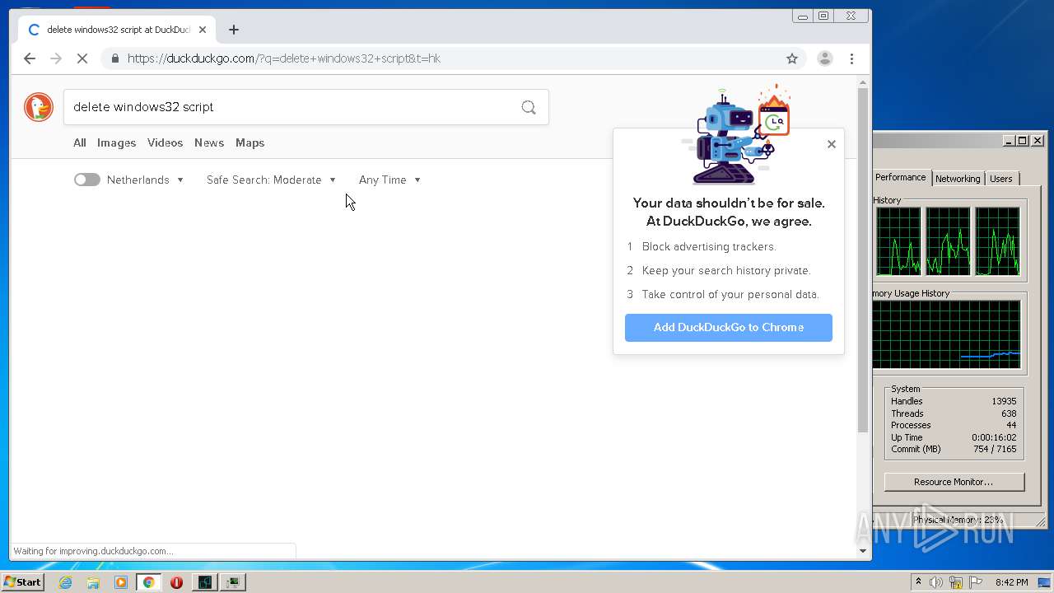Click 'Take control of your personal data.'

tap(730, 294)
